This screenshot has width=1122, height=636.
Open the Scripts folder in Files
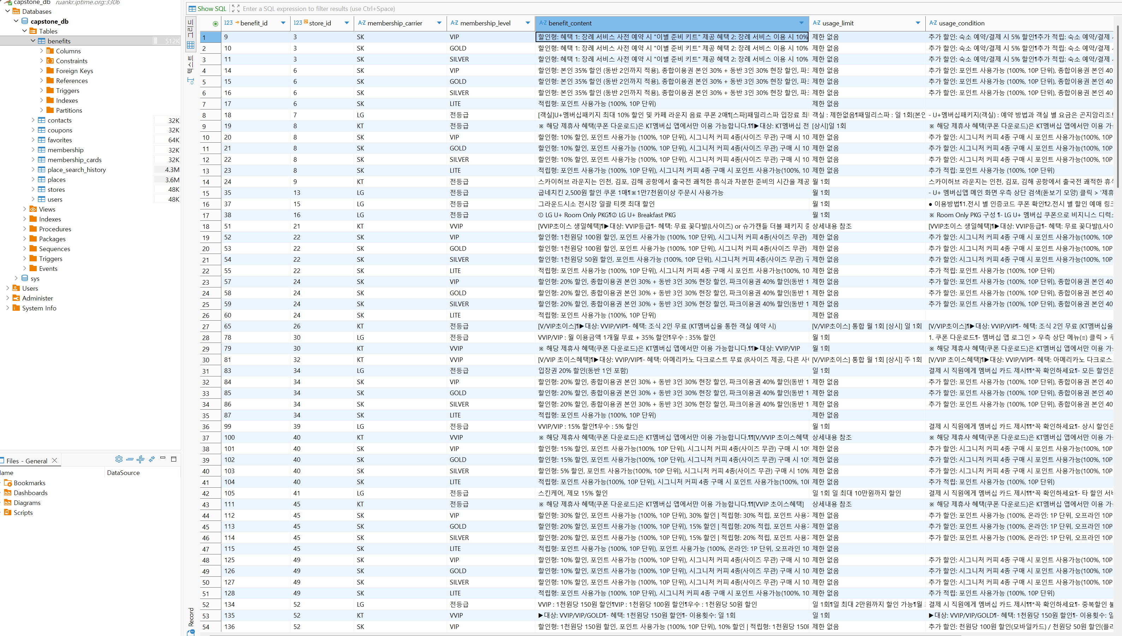(23, 512)
